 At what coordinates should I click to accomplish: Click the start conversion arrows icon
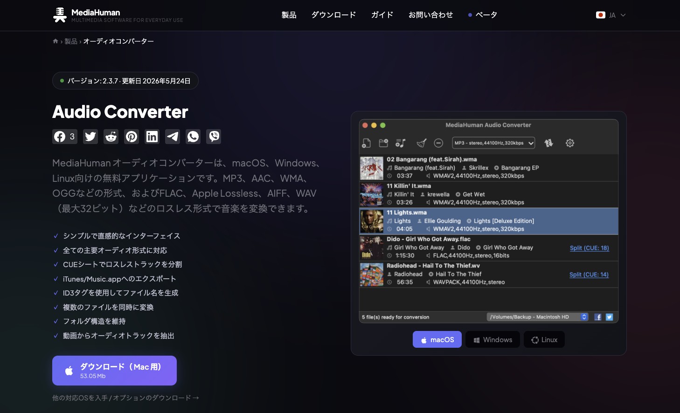(x=549, y=143)
